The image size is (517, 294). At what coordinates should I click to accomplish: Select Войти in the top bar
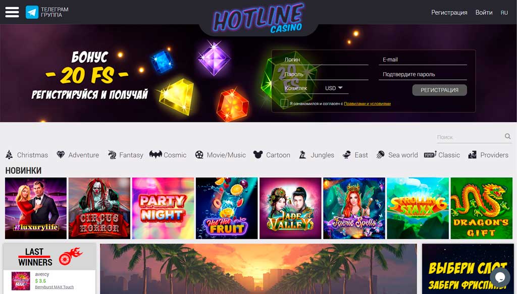tap(484, 13)
